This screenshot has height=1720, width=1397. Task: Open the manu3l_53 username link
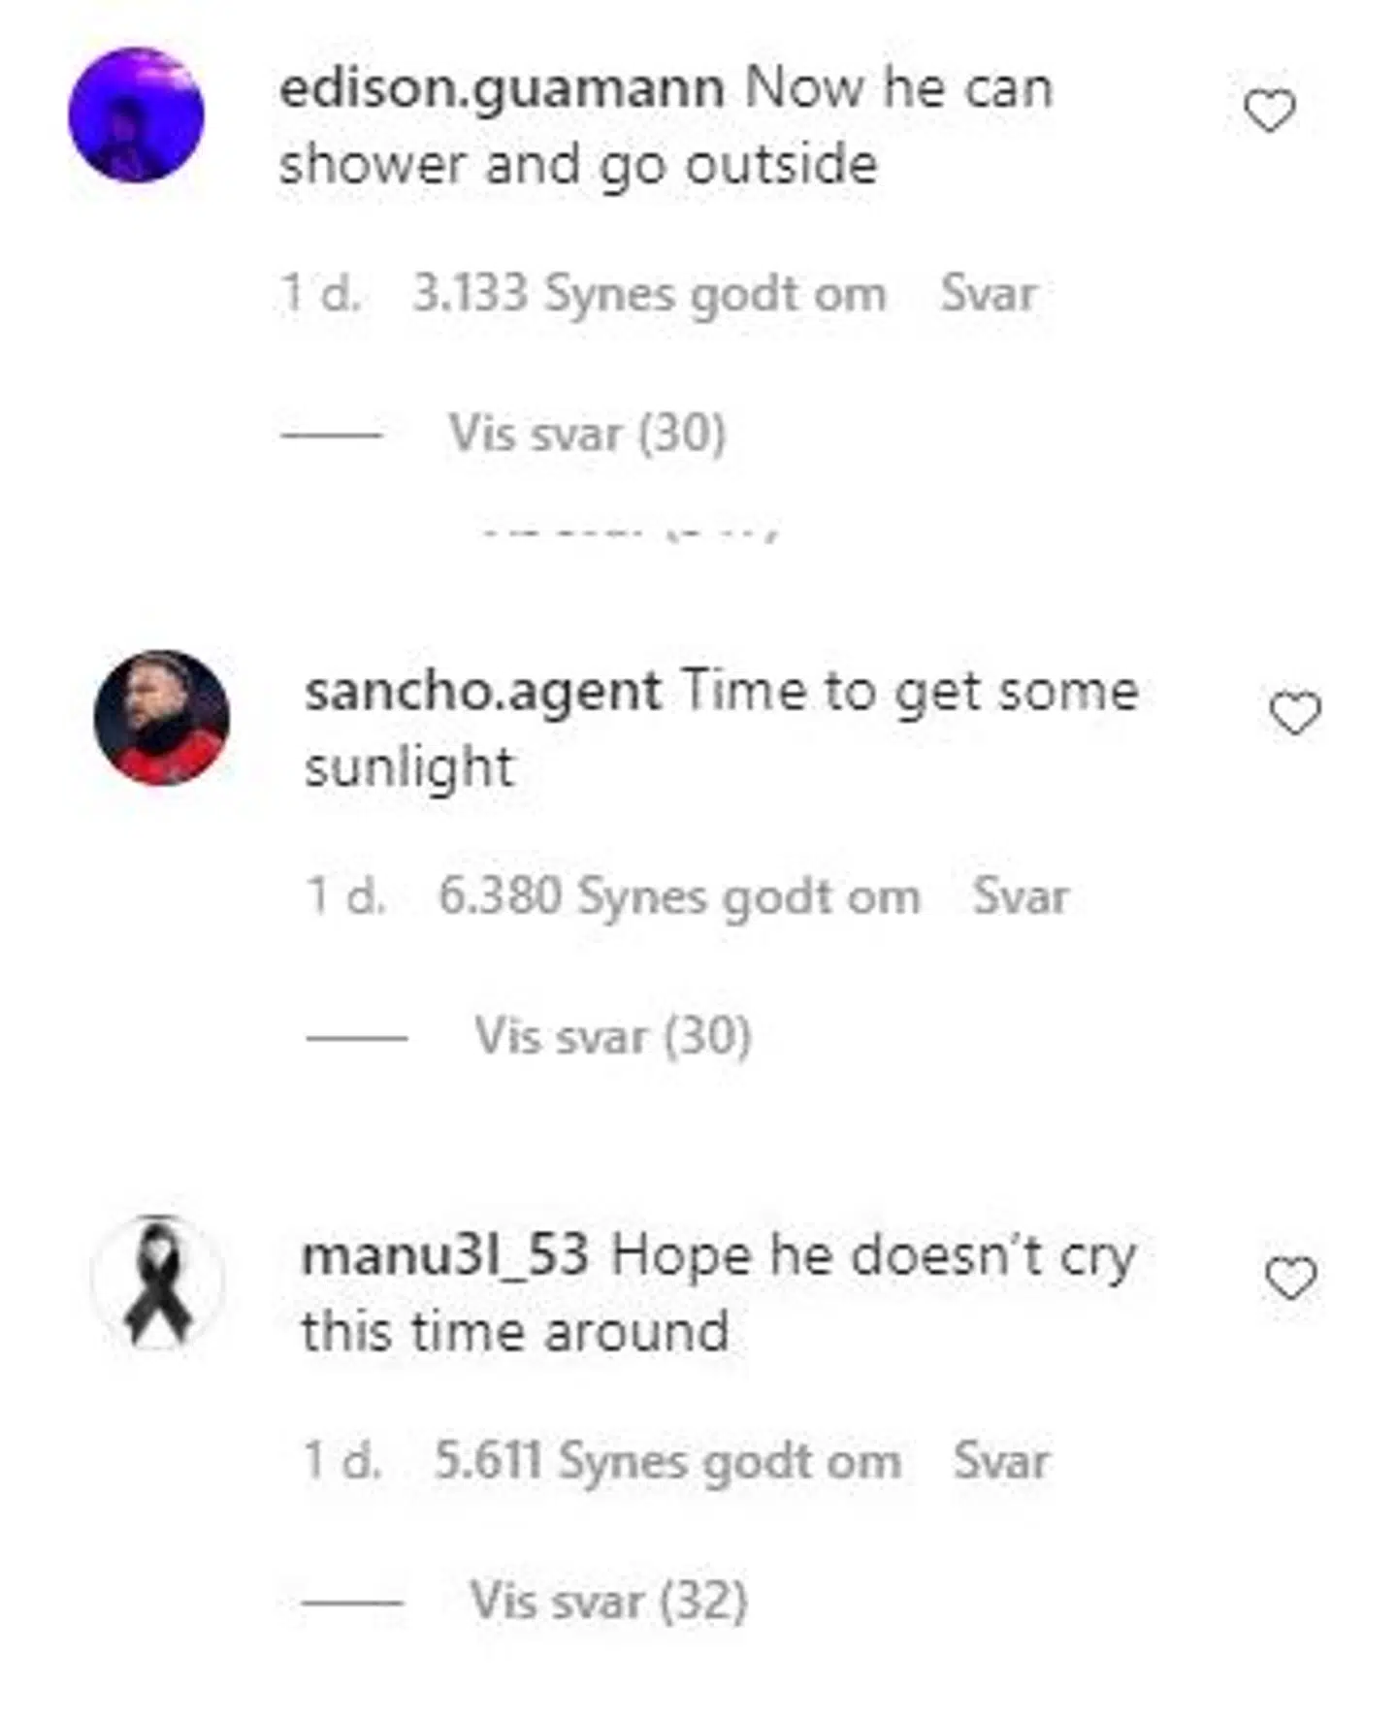click(x=445, y=1255)
